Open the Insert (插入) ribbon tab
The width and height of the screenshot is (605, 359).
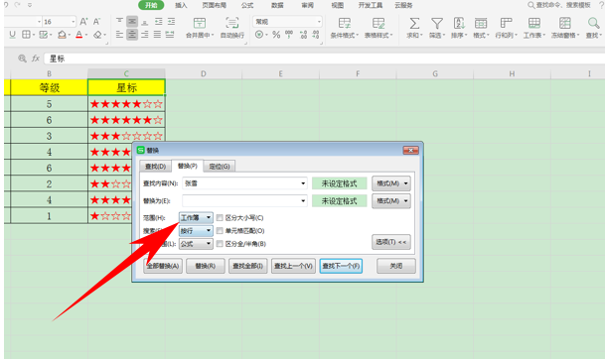click(x=181, y=5)
